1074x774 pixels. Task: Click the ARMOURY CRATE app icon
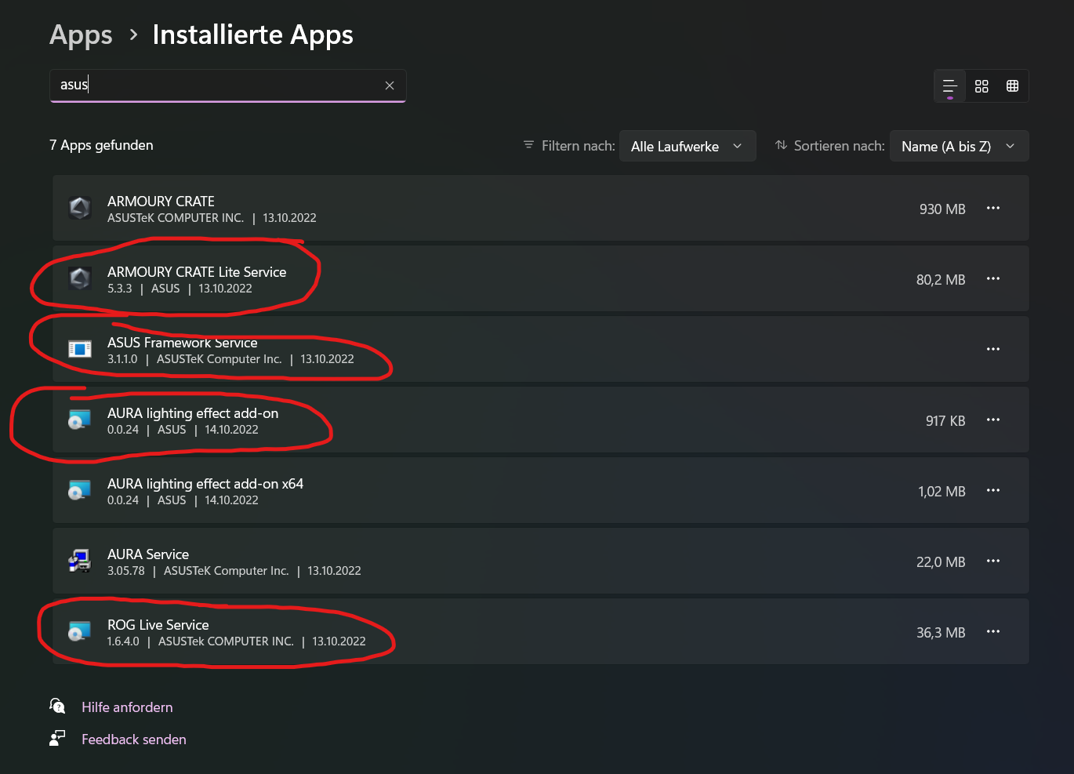tap(80, 209)
